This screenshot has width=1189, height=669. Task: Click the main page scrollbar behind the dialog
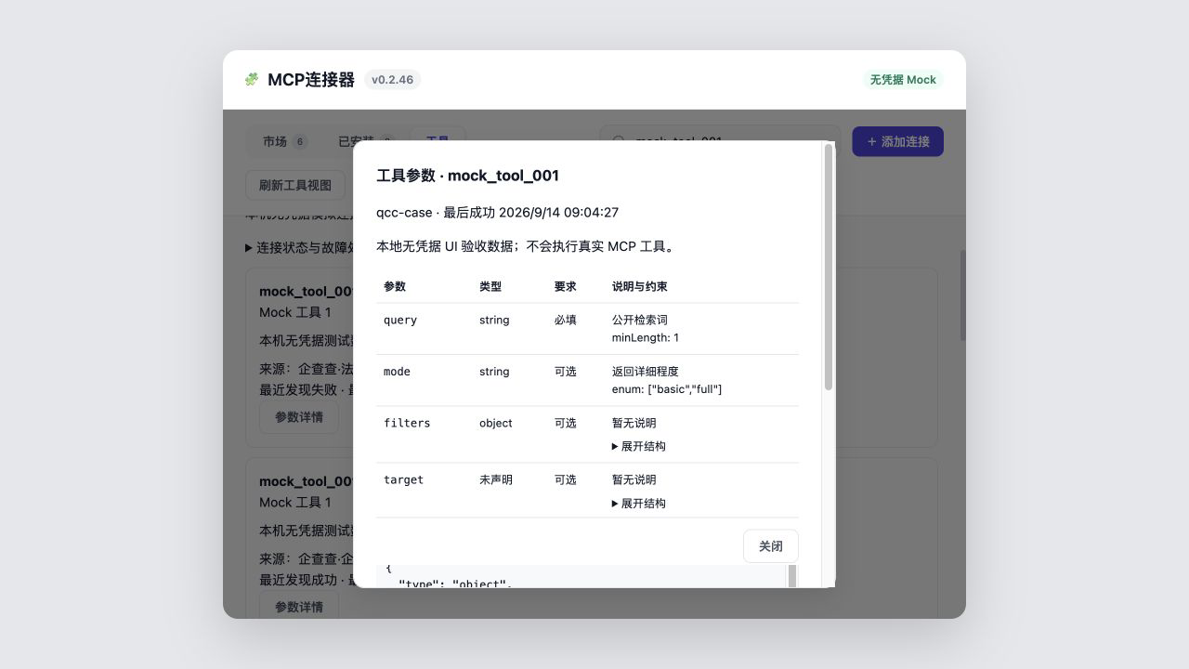pos(963,295)
